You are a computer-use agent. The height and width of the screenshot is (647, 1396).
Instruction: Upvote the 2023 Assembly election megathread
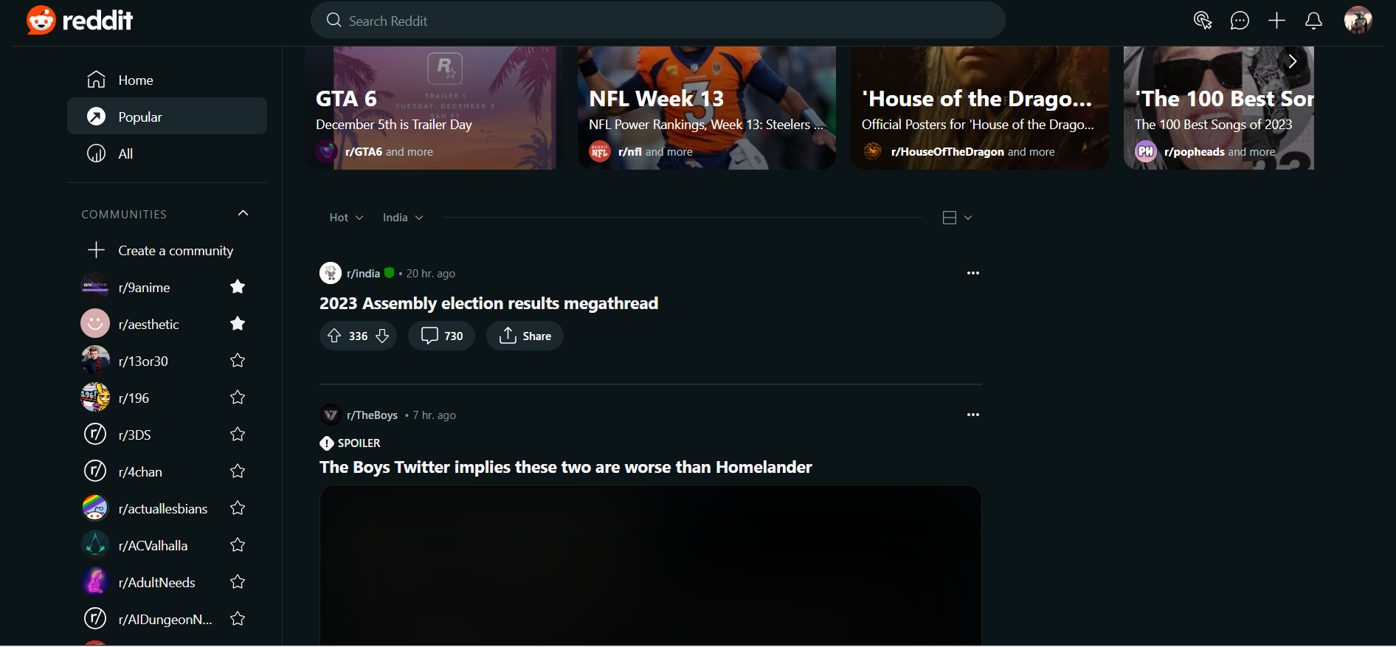[334, 336]
